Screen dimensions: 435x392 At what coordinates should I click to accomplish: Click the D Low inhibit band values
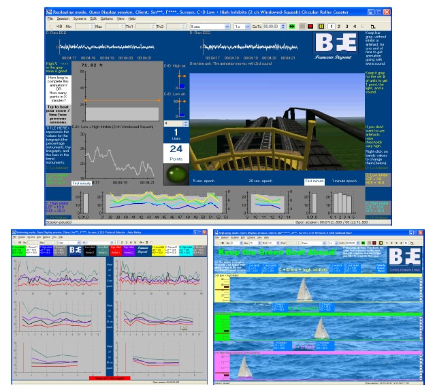tap(376, 179)
